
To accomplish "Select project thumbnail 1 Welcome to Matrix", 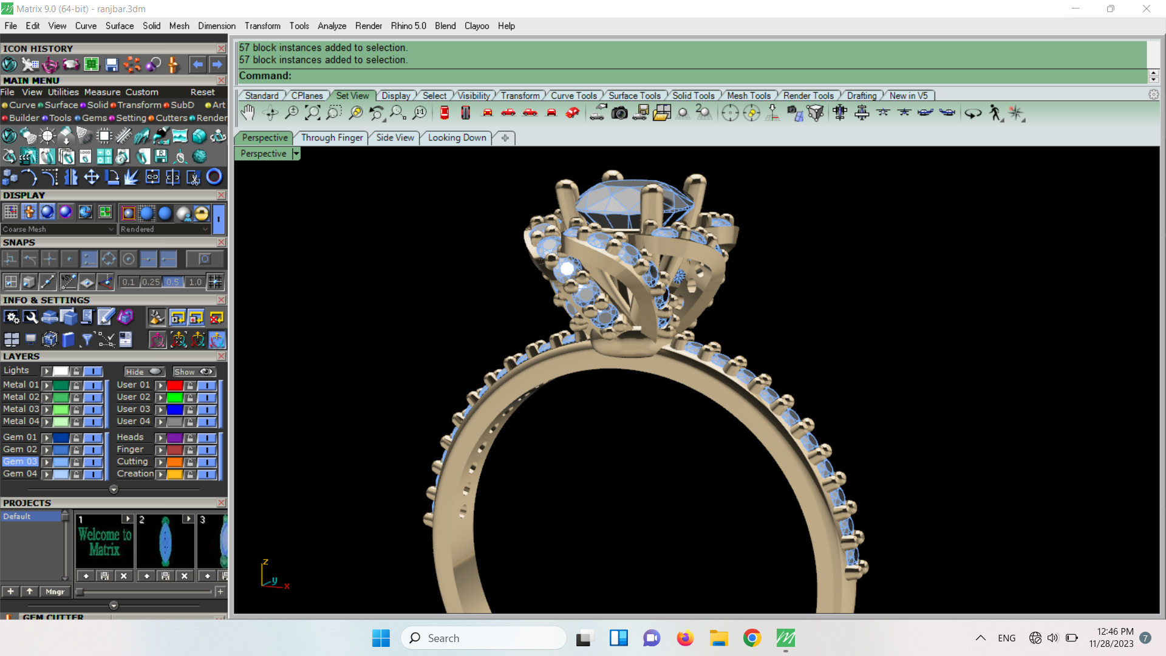I will click(104, 542).
